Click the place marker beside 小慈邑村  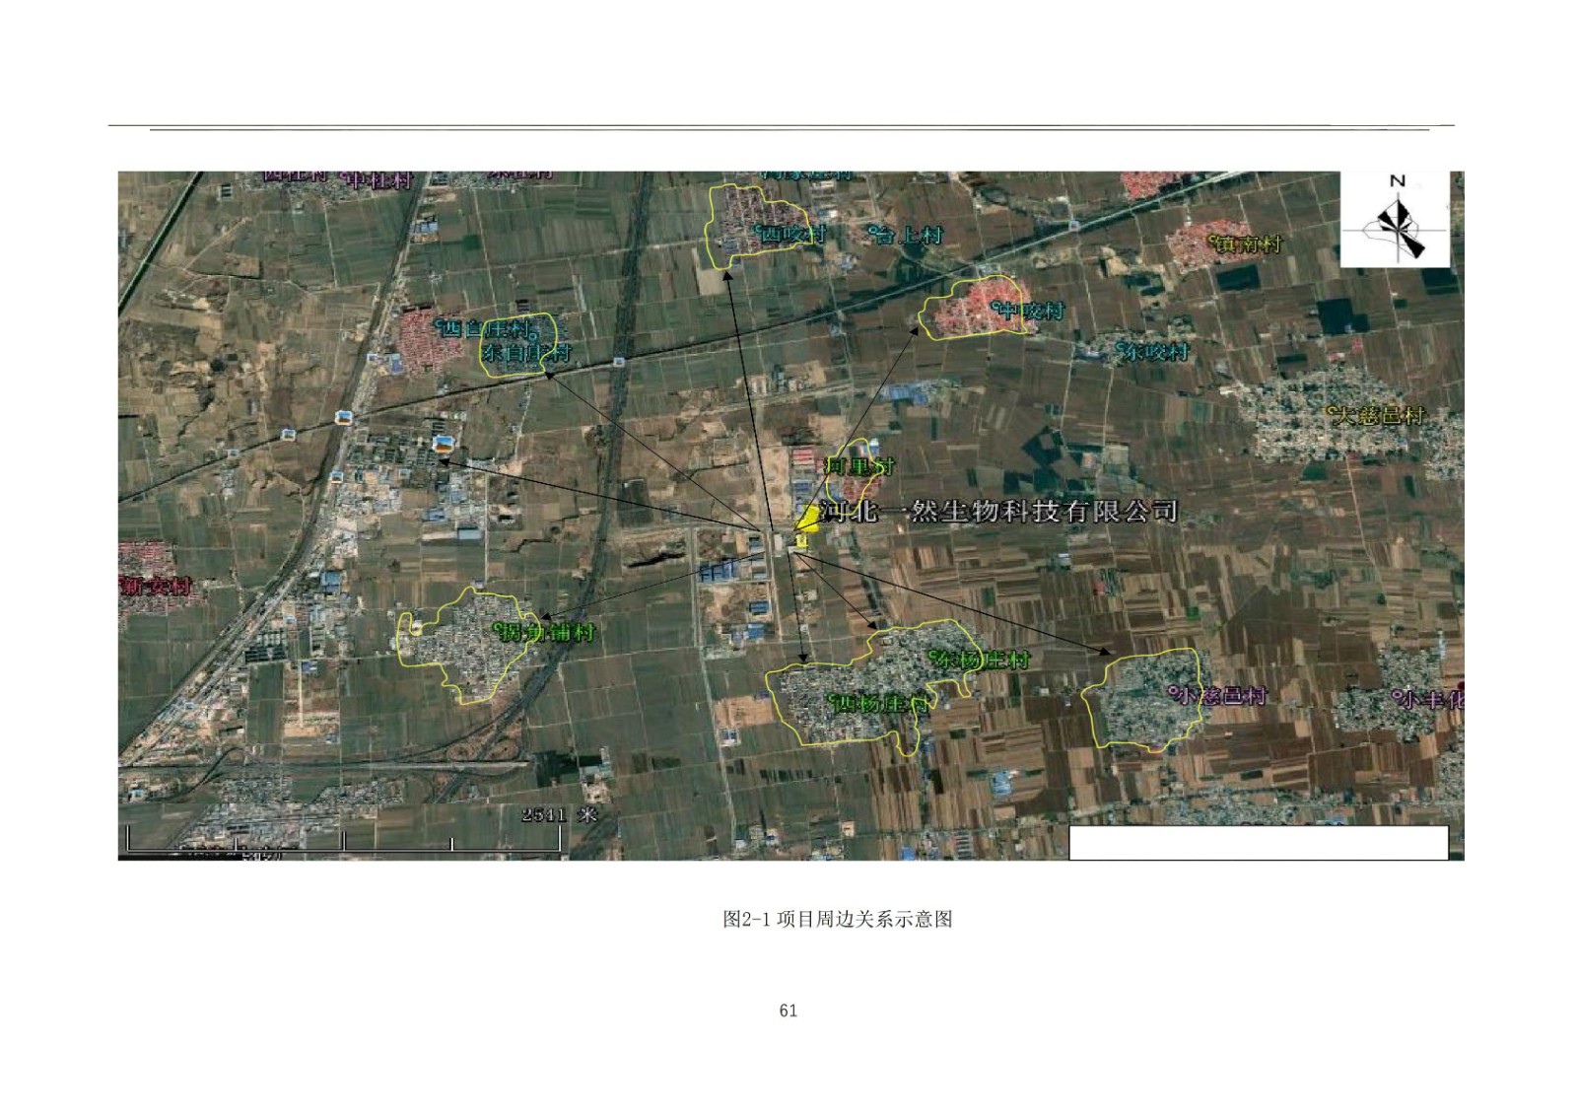pos(1173,692)
